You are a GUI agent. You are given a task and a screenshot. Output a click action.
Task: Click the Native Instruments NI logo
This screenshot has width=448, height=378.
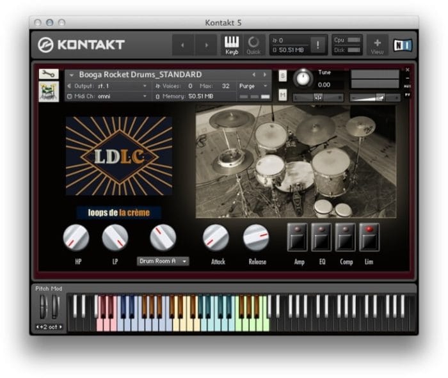pyautogui.click(x=403, y=45)
